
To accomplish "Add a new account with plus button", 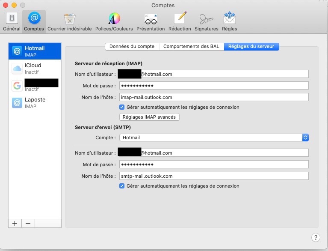I will tap(15, 223).
